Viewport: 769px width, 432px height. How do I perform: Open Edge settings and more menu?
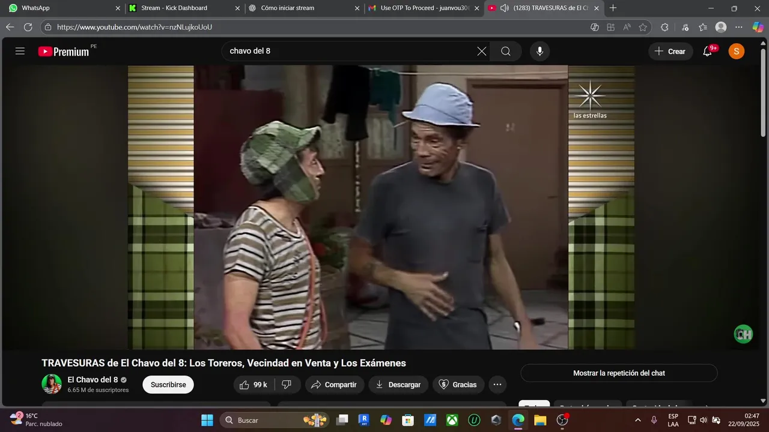click(739, 27)
